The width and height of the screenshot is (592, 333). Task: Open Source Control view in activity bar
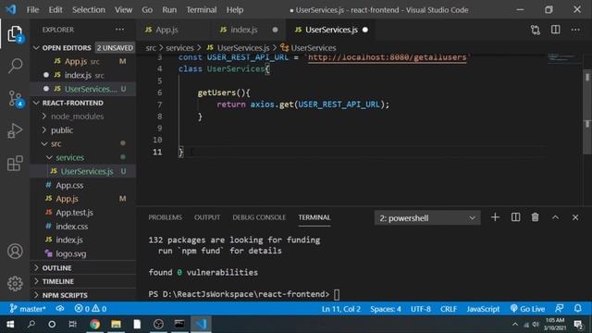click(x=15, y=99)
